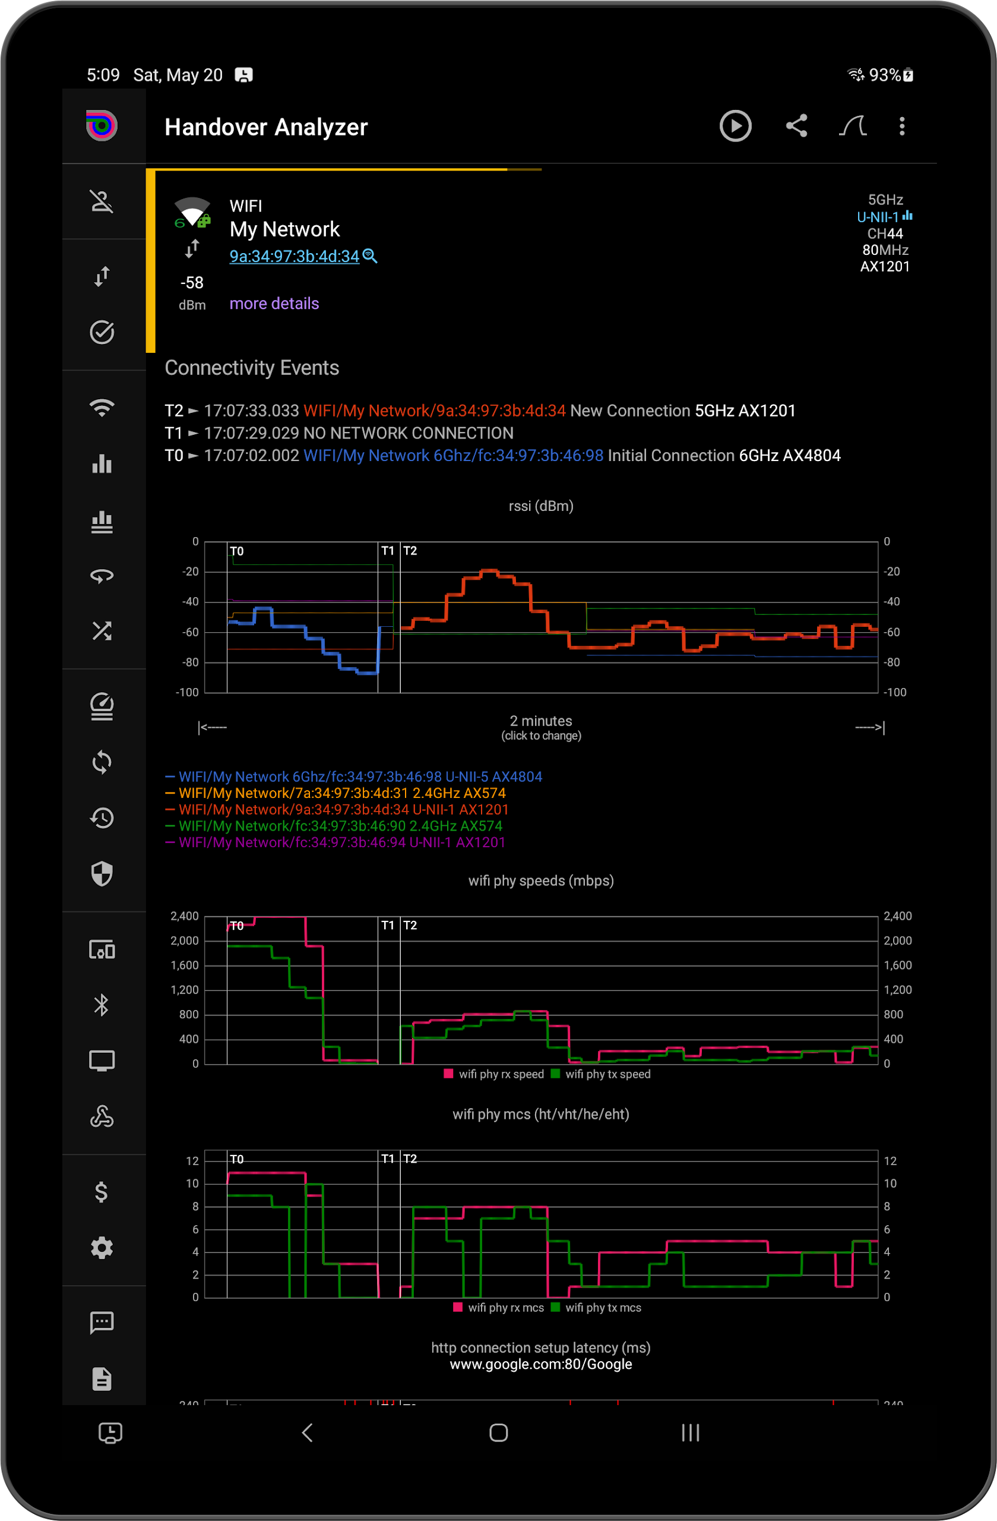The height and width of the screenshot is (1521, 997).
Task: Click the T1 marker in rssi chart
Action: click(388, 551)
